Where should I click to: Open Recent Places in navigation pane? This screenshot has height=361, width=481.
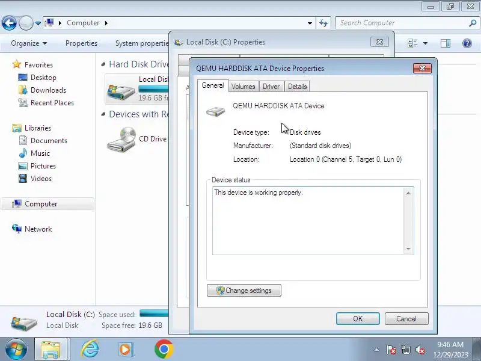pos(52,102)
